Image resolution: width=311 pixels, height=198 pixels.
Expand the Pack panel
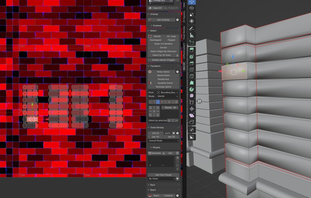click(x=152, y=185)
